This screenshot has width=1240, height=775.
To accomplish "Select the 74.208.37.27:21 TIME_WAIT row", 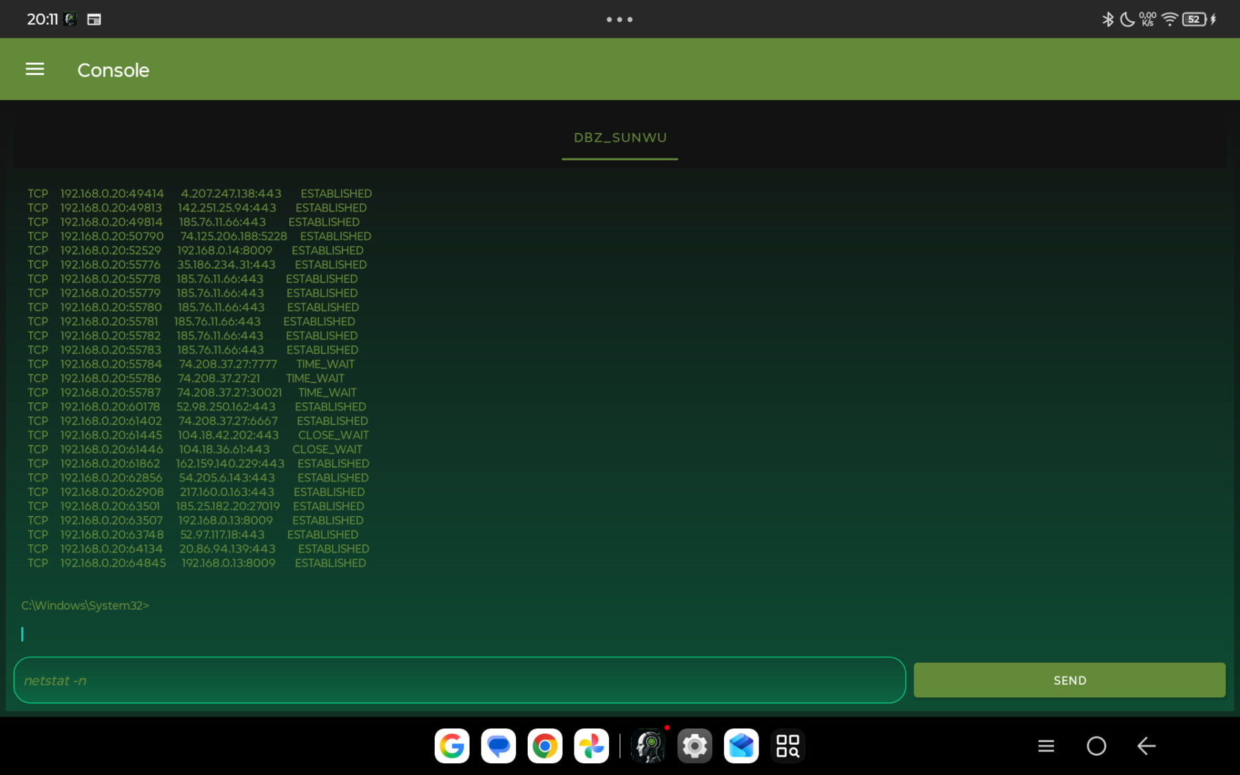I will 186,378.
